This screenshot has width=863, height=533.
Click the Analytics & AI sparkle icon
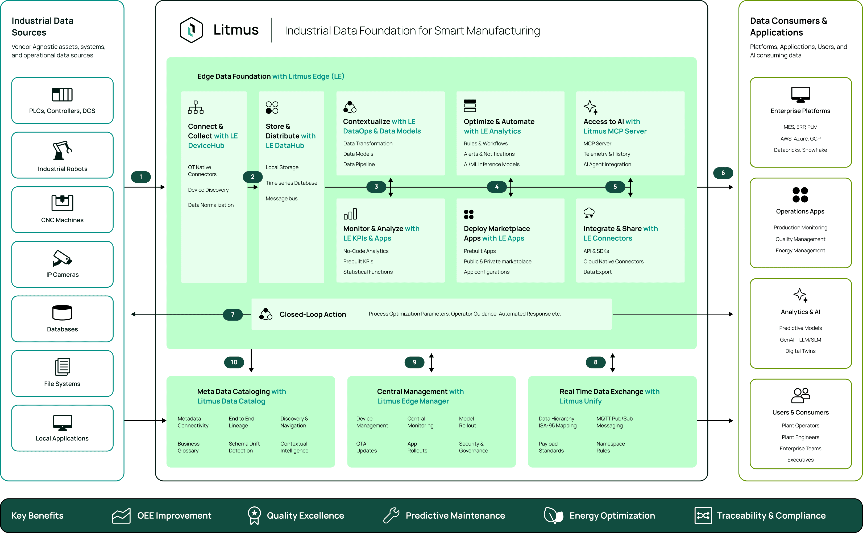tap(800, 295)
